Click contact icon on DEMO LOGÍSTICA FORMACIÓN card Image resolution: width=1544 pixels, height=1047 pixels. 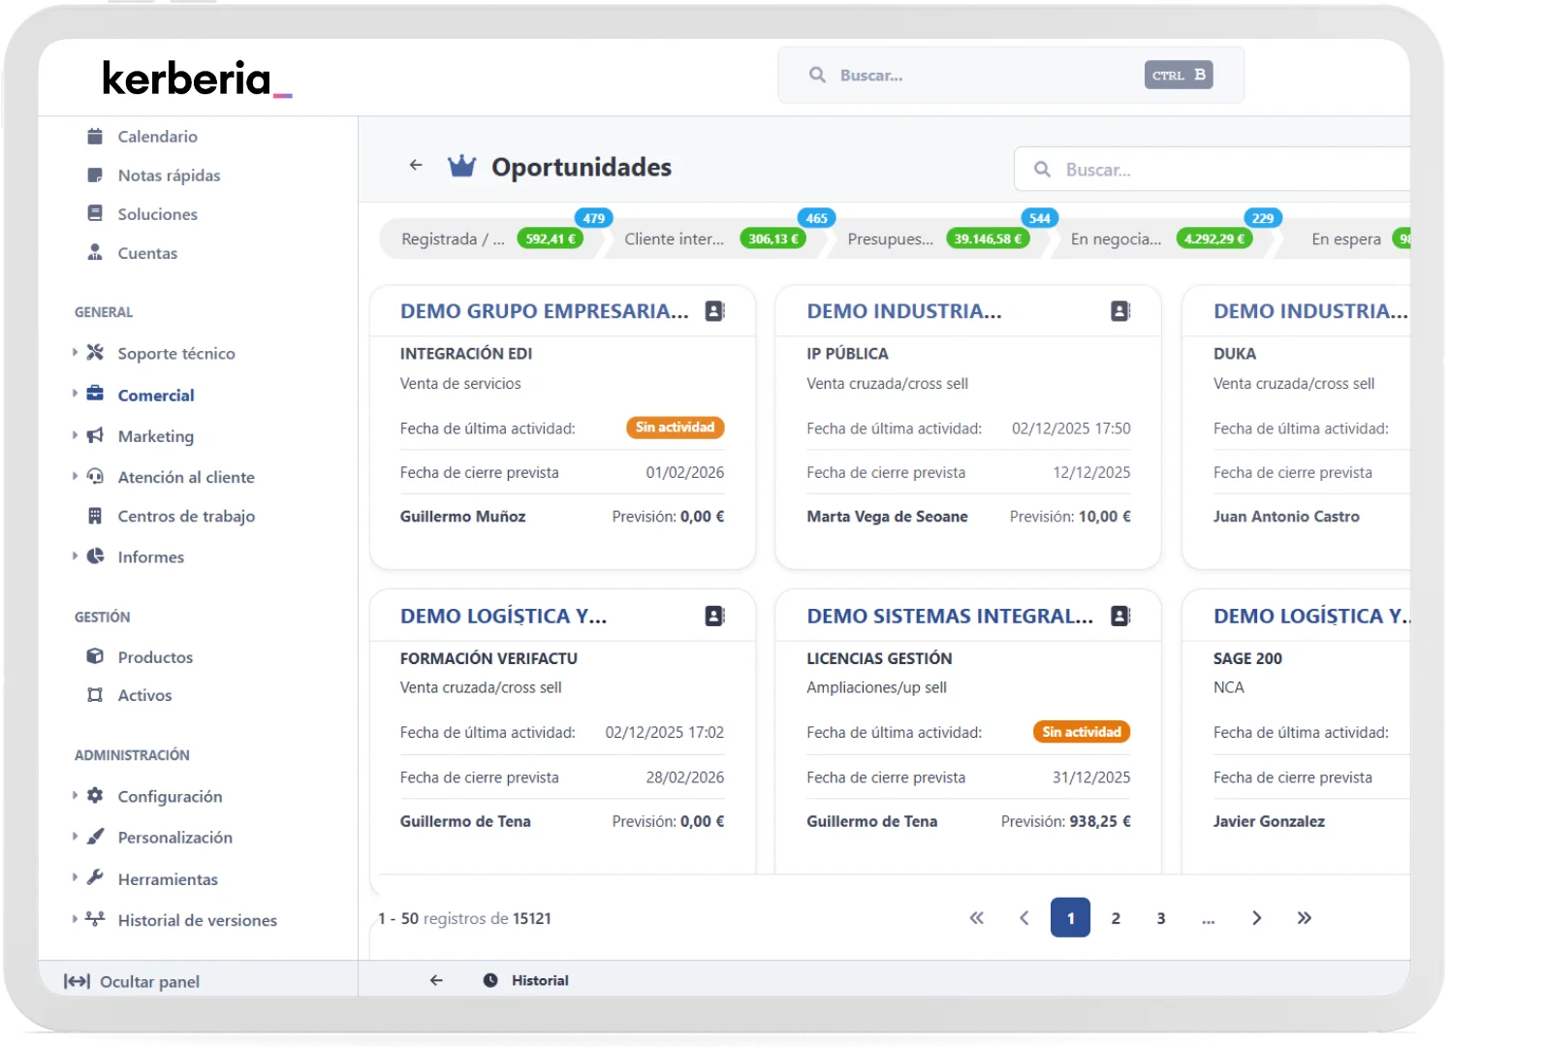pos(714,616)
